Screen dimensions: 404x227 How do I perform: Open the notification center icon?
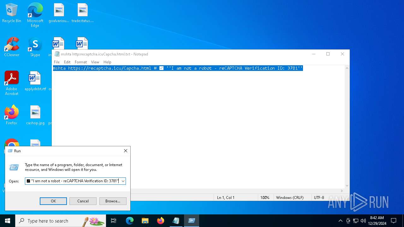394,221
